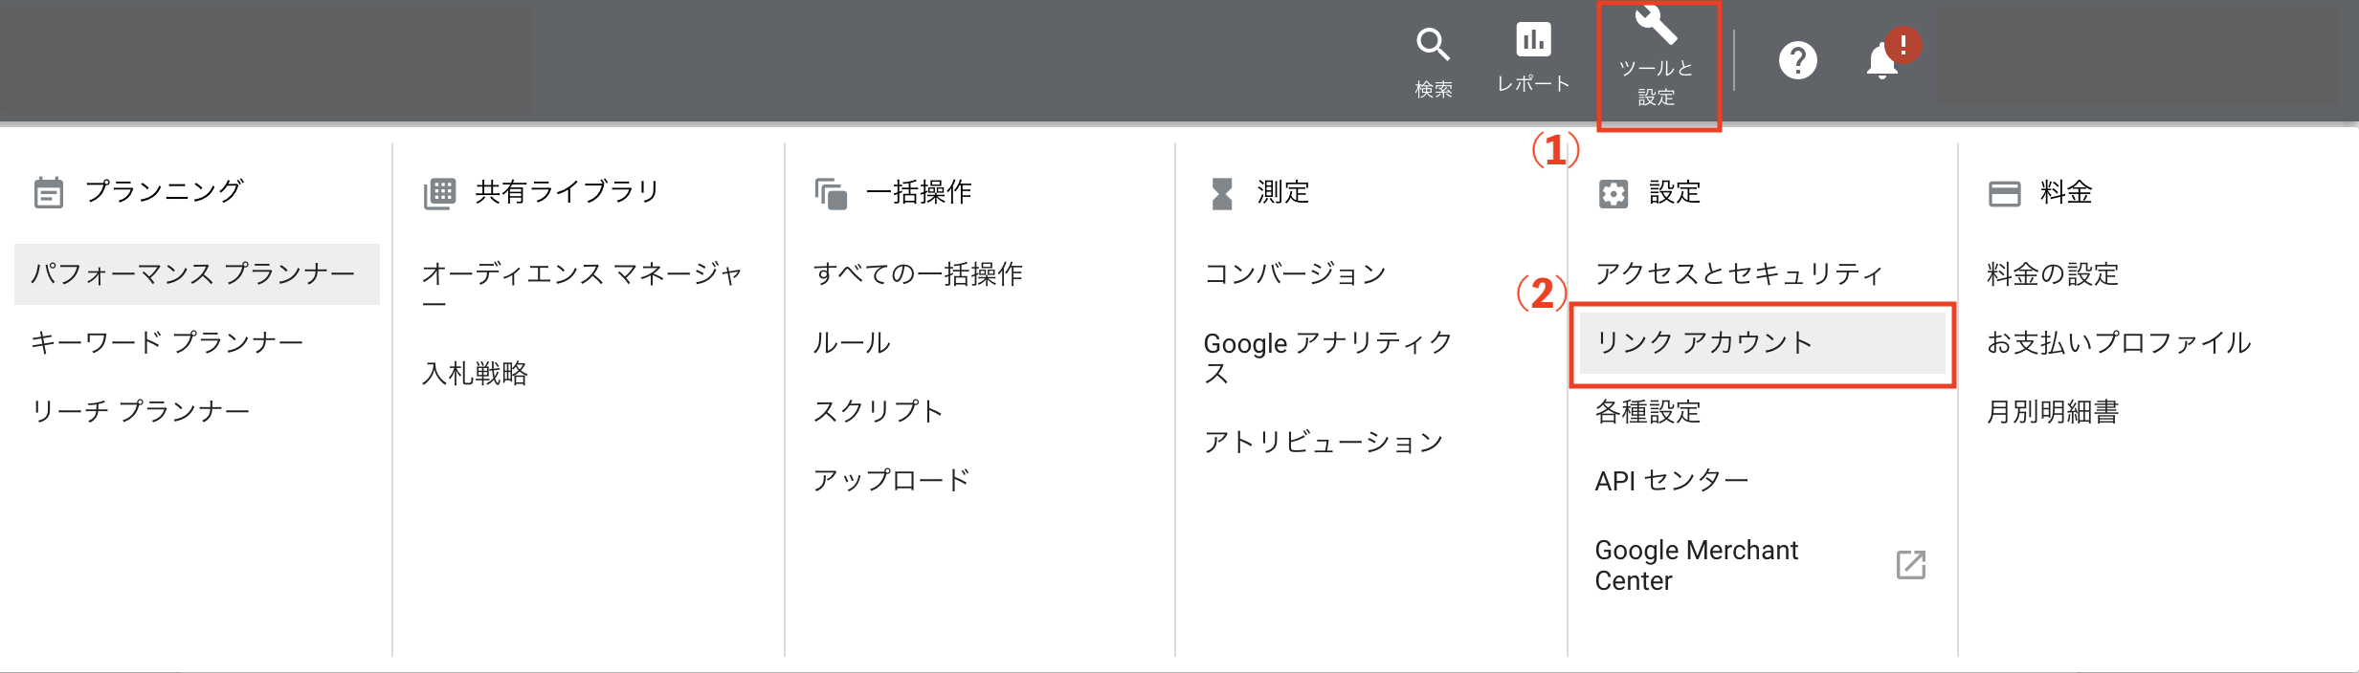Click the 一括操作 bulk actions icon
This screenshot has height=673, width=2359.
coord(831,191)
